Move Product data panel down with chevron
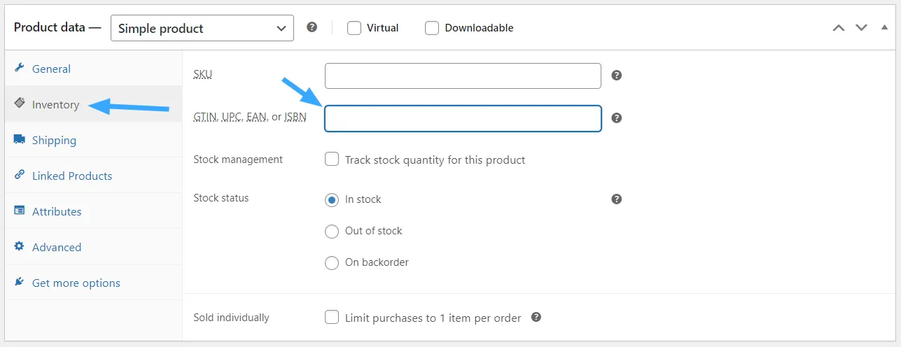Image resolution: width=901 pixels, height=347 pixels. point(862,28)
